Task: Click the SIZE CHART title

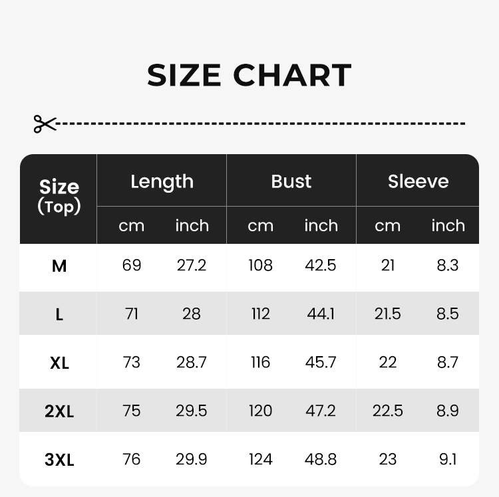Action: pyautogui.click(x=249, y=75)
